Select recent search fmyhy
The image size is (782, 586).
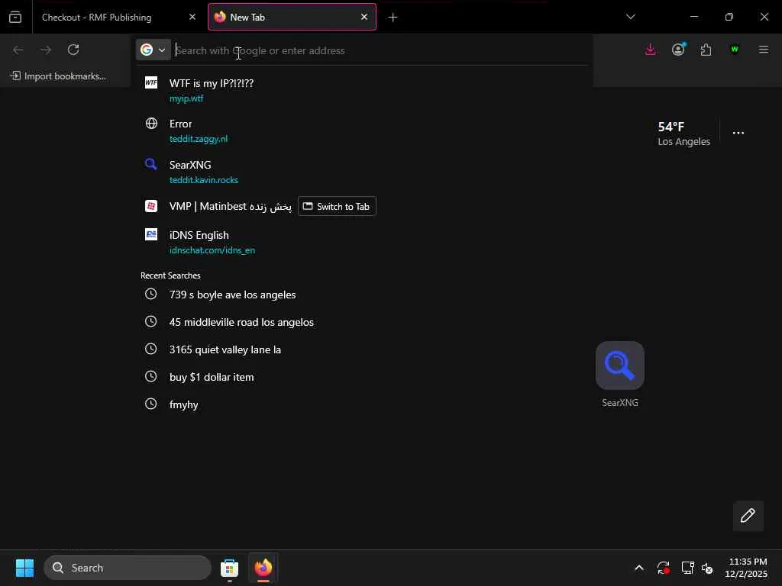tap(363, 404)
